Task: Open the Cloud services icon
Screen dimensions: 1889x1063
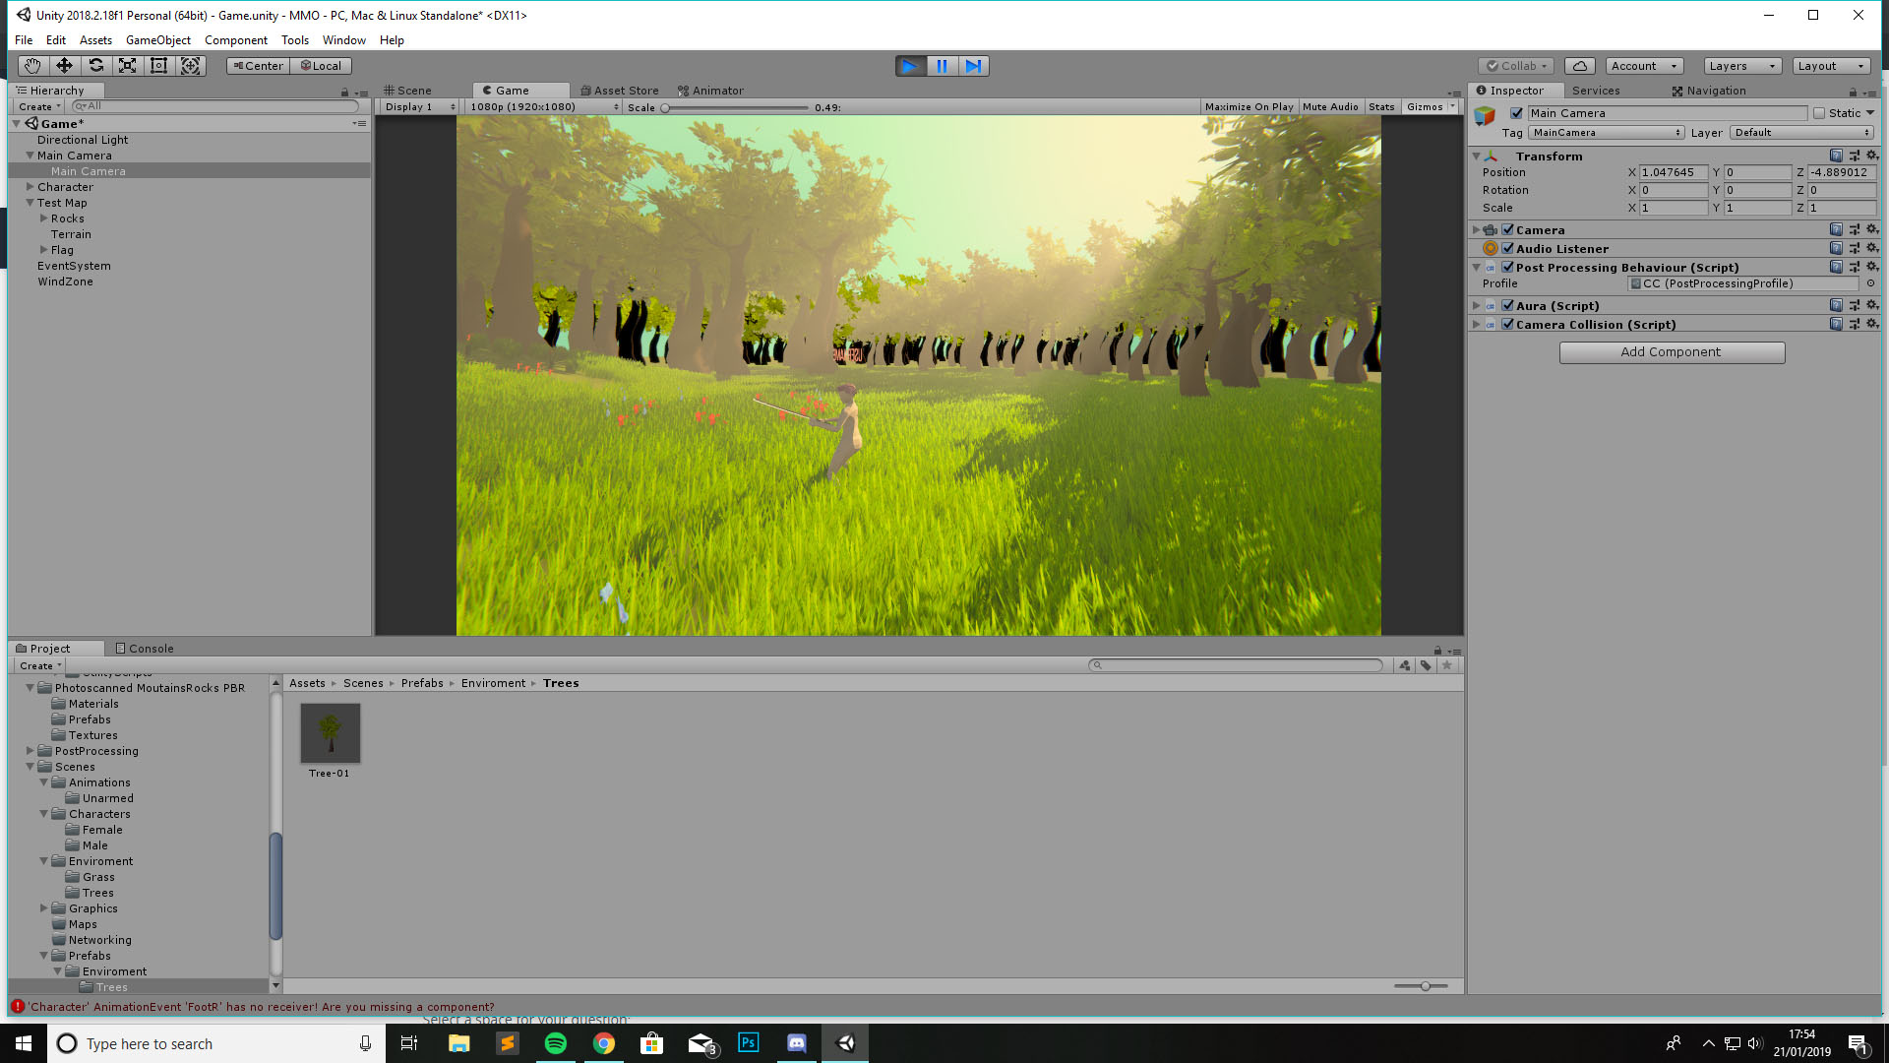Action: click(1579, 66)
